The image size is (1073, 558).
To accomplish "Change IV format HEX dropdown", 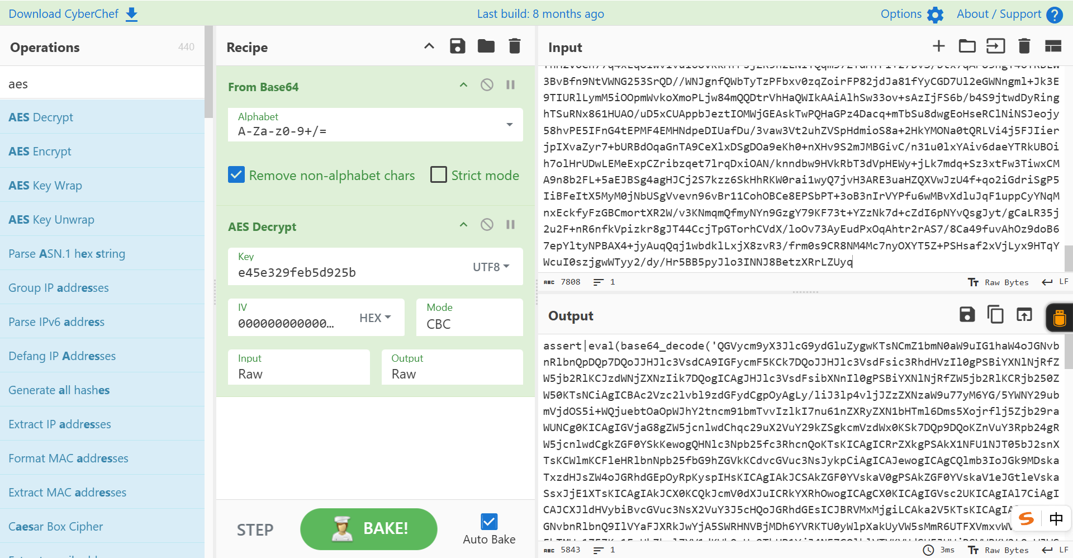I will [374, 318].
